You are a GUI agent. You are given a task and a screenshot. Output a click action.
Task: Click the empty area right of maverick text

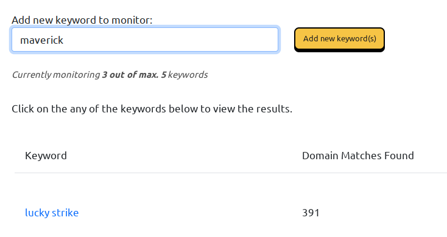pos(171,40)
